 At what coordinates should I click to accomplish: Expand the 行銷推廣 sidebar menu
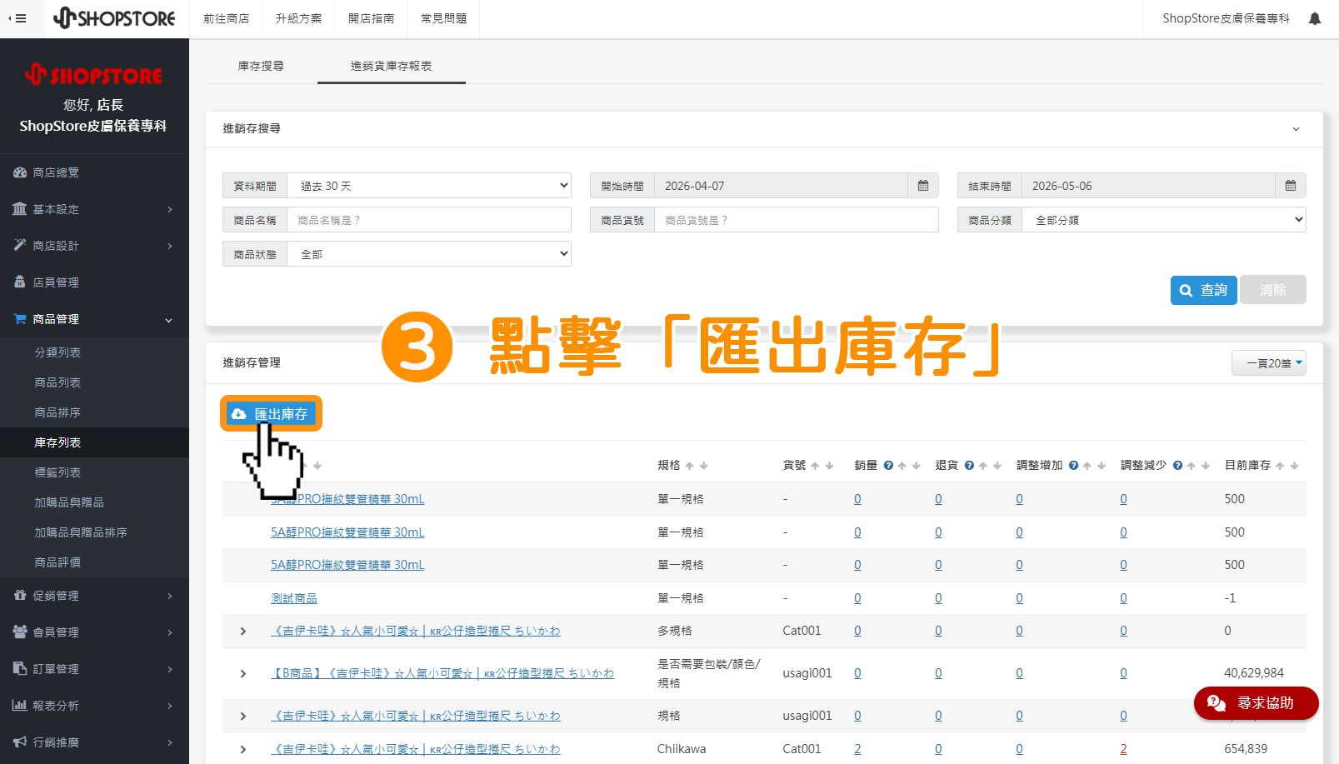pyautogui.click(x=94, y=742)
